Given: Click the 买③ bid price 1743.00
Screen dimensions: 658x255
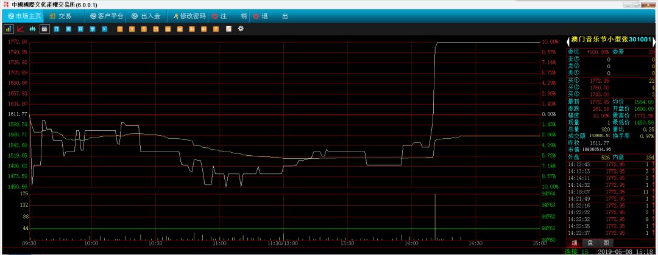Looking at the screenshot, I should [600, 94].
